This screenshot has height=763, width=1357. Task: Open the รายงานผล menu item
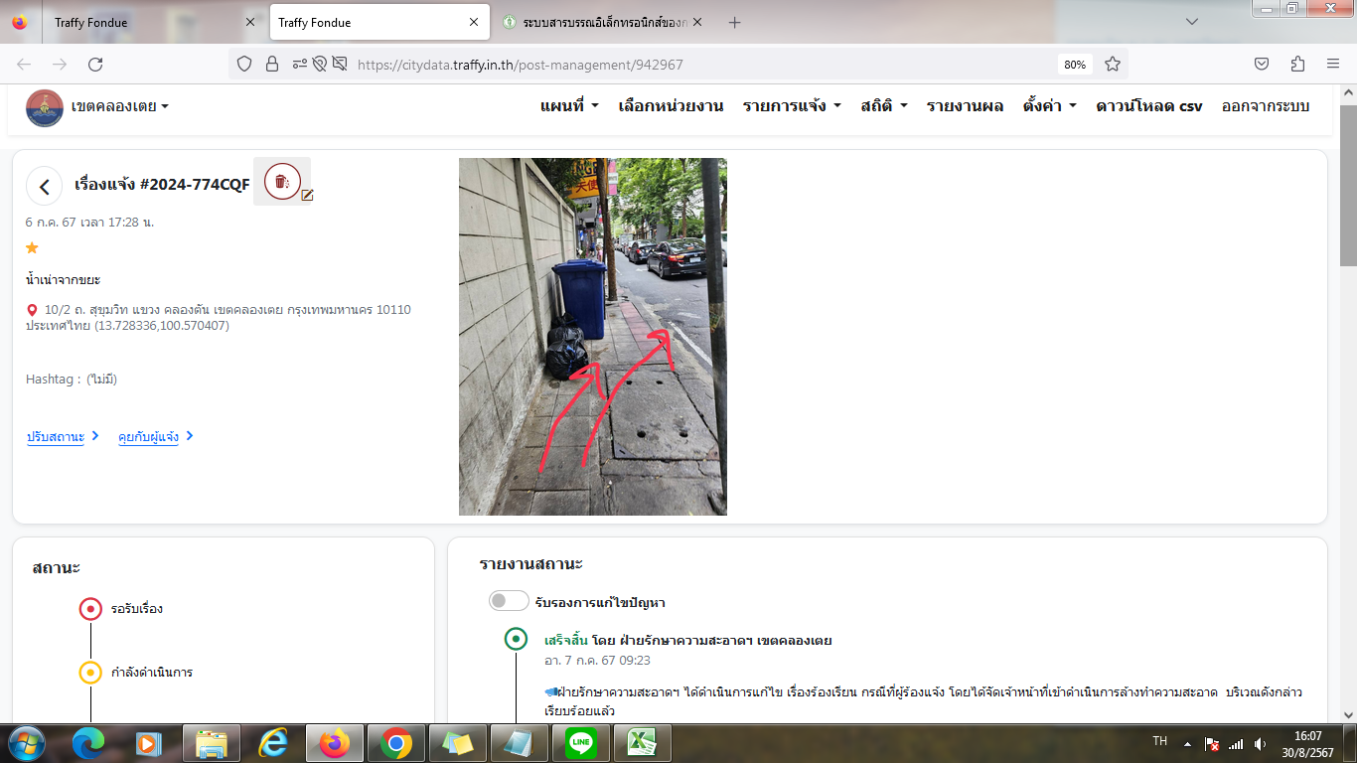pyautogui.click(x=965, y=106)
